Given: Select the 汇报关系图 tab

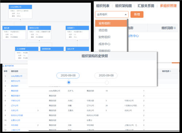Looking at the screenshot, I should (146, 6).
